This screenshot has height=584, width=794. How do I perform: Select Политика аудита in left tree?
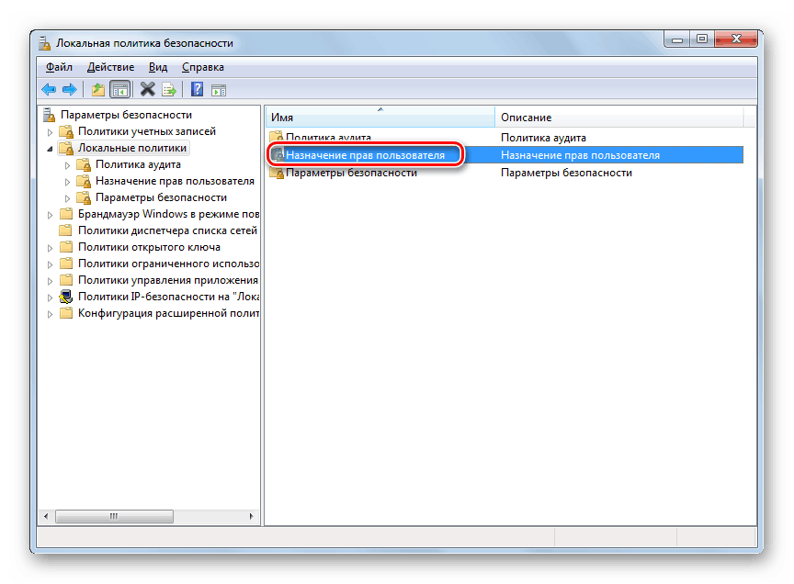click(x=138, y=164)
